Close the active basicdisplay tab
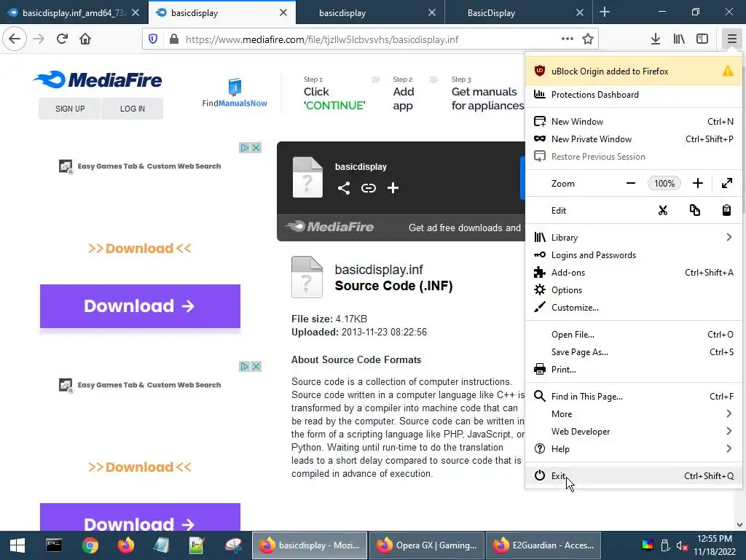Viewport: 746px width, 560px height. coord(283,12)
